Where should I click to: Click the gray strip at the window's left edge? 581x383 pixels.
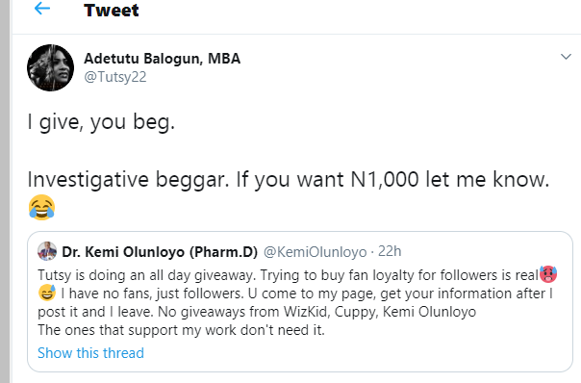[x=5, y=191]
